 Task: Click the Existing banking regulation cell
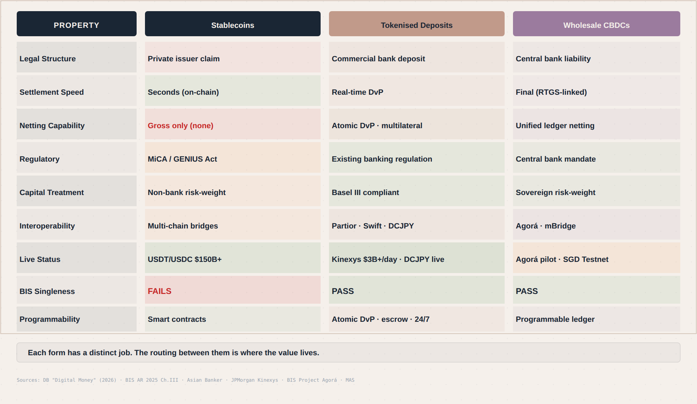pyautogui.click(x=417, y=157)
